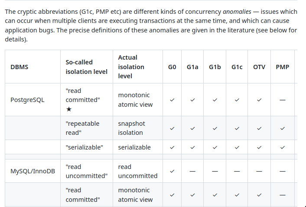The height and width of the screenshot is (207, 306).
Task: Click the "snapshot isolation" table cell
Action: tap(131, 128)
